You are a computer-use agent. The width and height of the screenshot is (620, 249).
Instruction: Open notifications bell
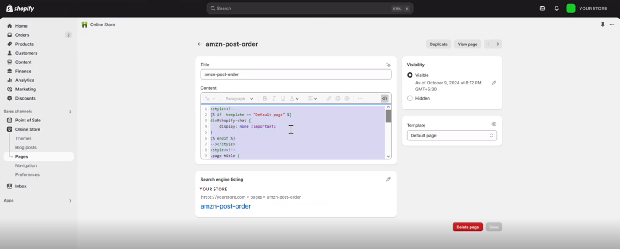pos(556,8)
